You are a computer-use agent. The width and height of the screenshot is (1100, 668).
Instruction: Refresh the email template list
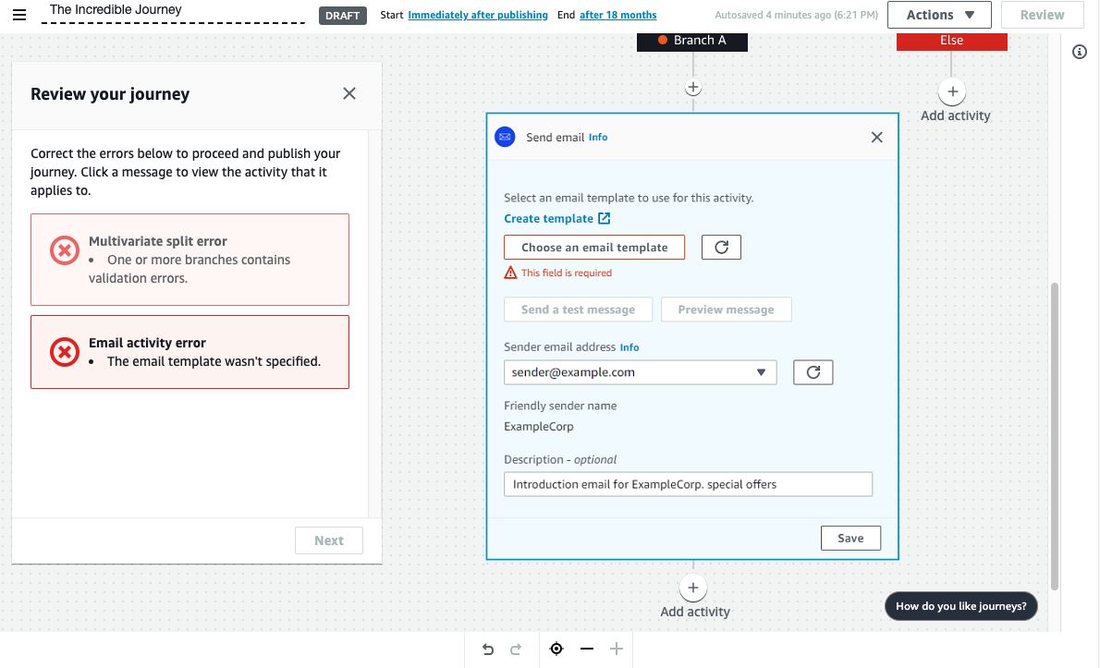click(x=721, y=248)
